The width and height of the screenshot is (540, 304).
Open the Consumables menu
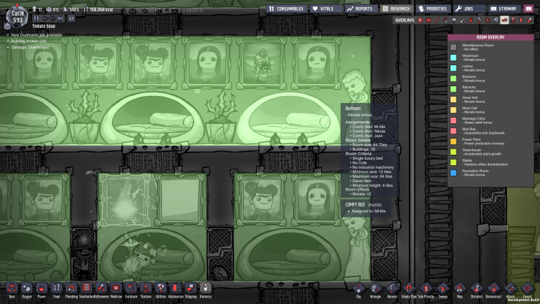tap(287, 9)
